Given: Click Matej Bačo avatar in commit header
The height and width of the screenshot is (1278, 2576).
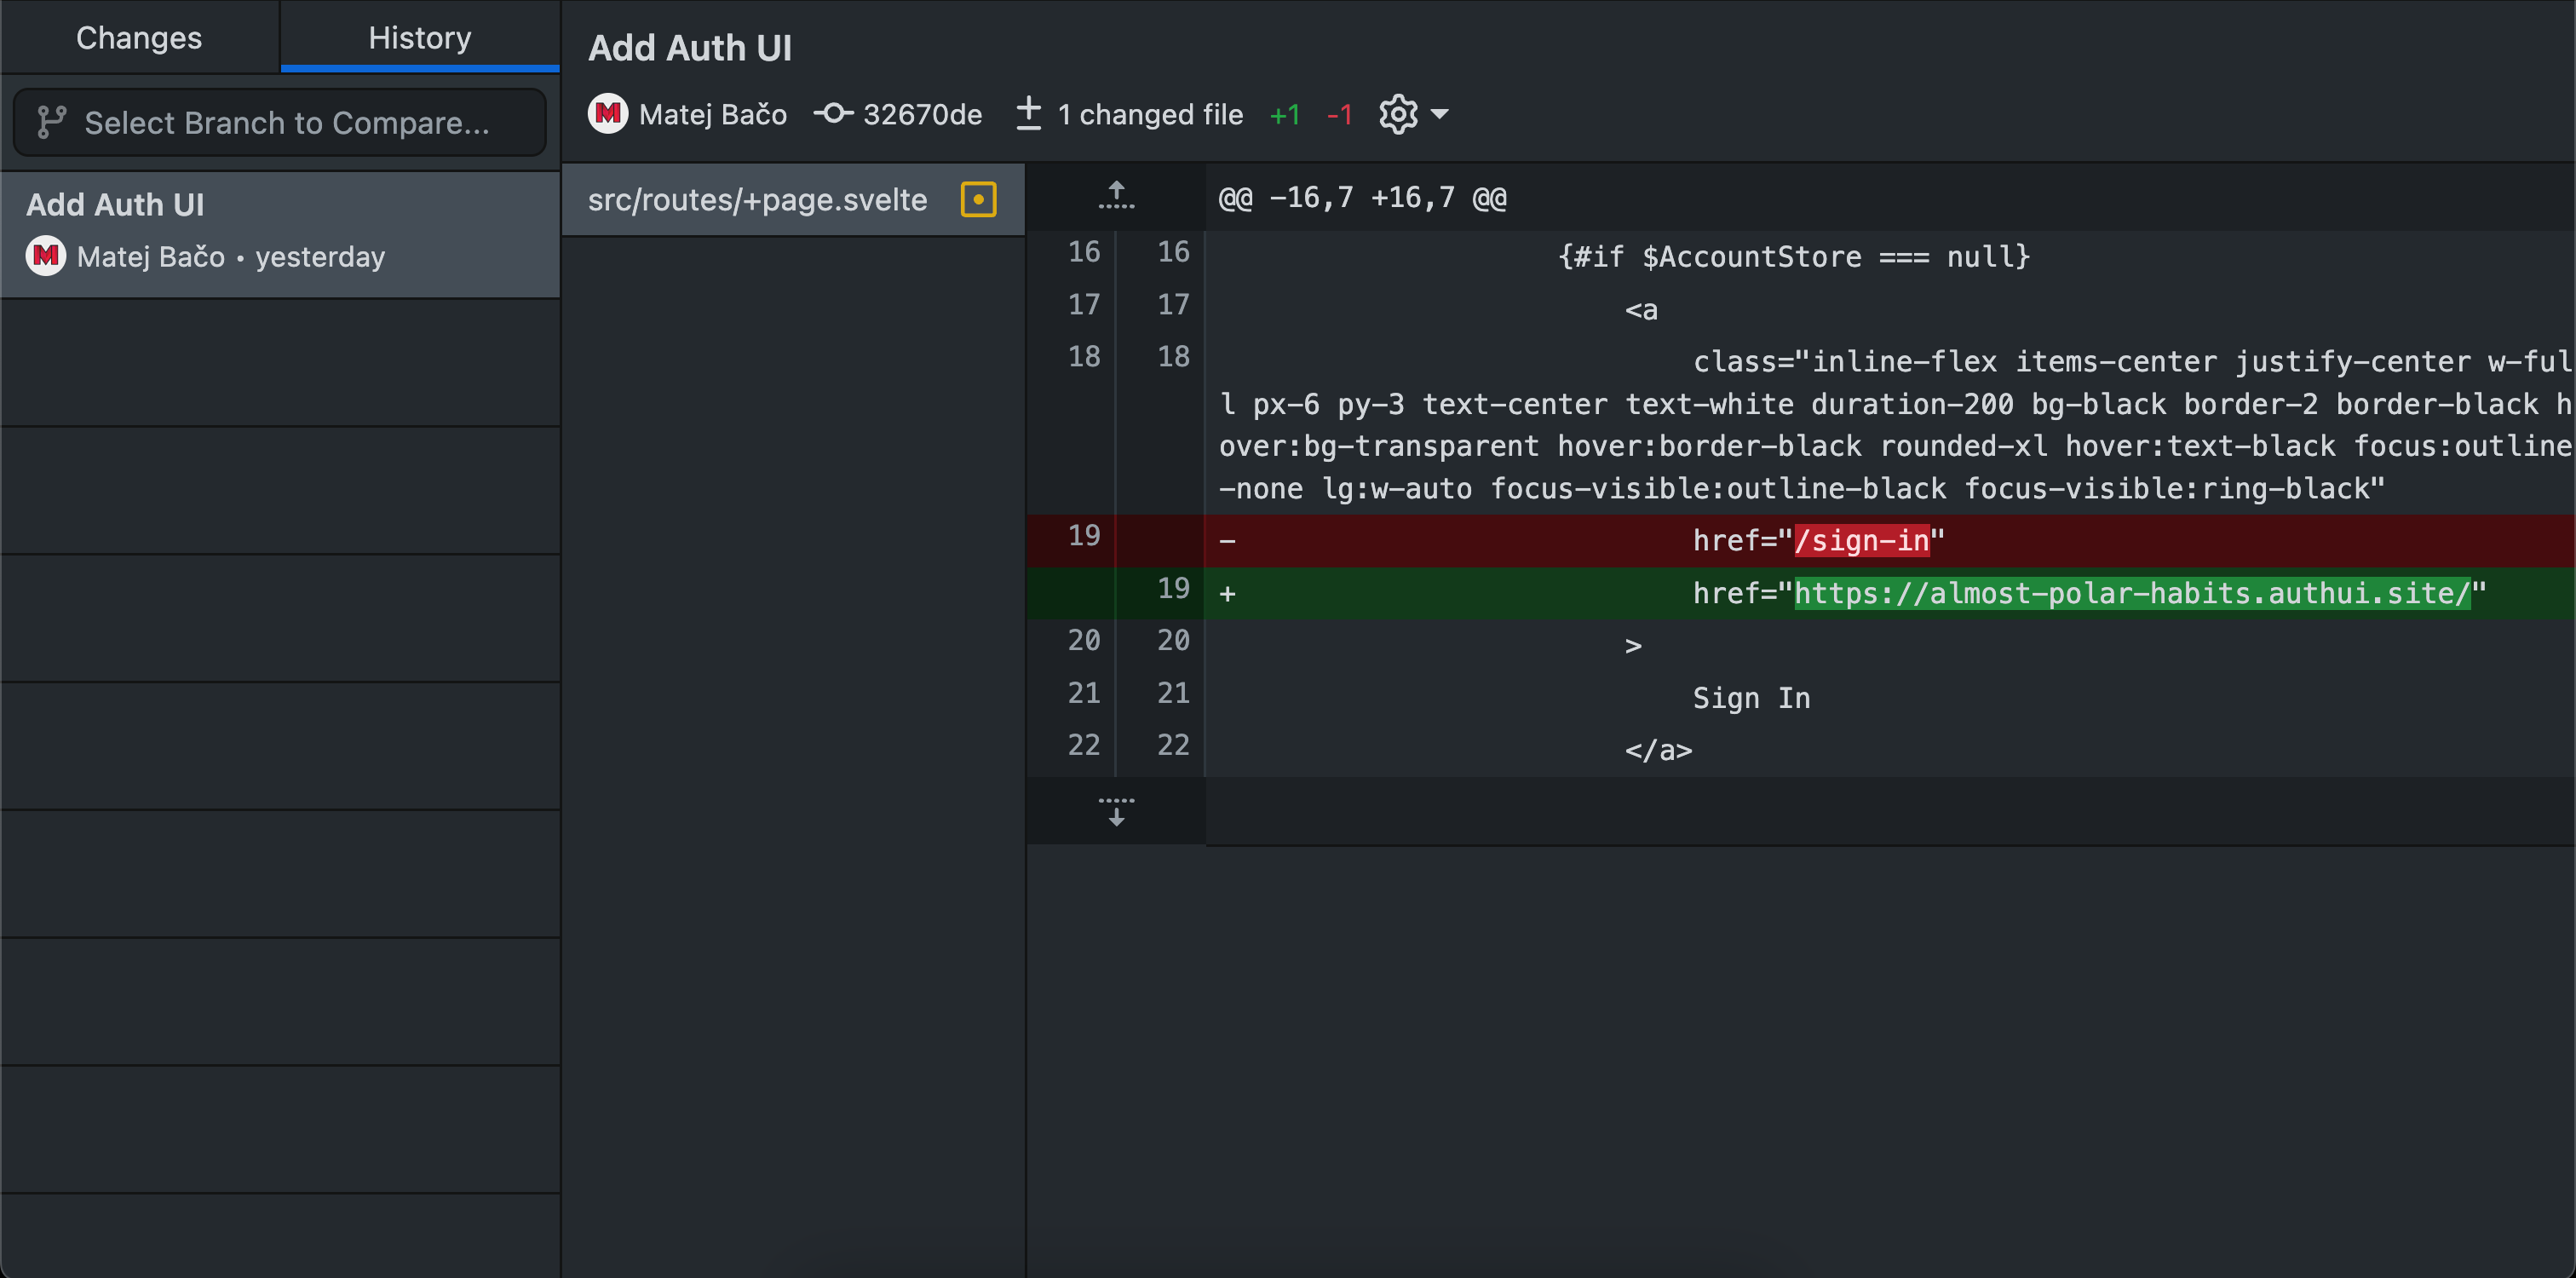Looking at the screenshot, I should 608,114.
